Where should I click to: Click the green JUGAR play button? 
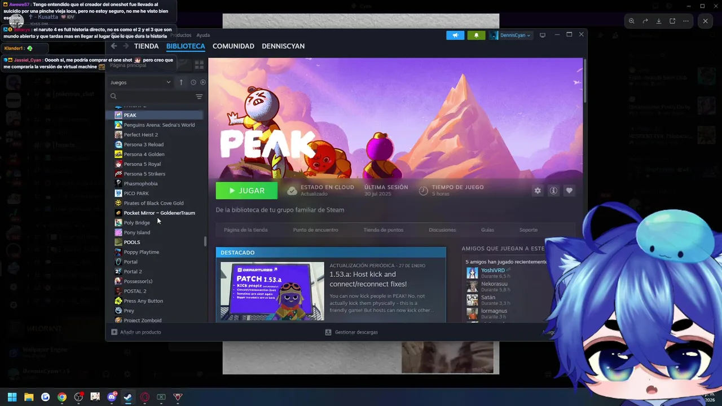(x=246, y=191)
